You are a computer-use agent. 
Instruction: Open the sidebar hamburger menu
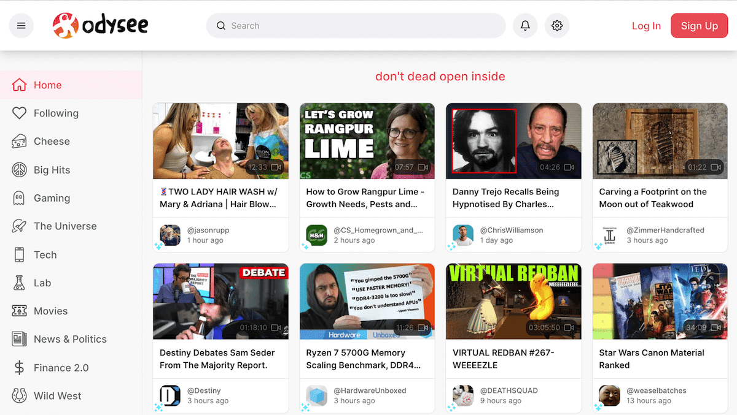tap(21, 25)
